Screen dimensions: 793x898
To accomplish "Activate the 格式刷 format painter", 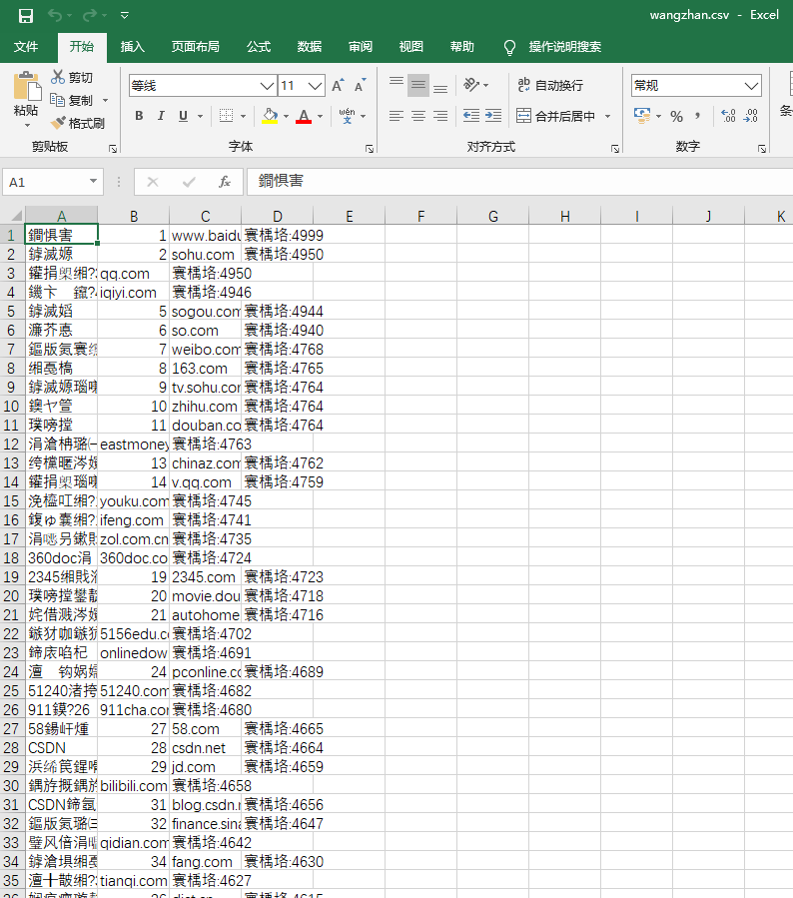I will pos(78,123).
